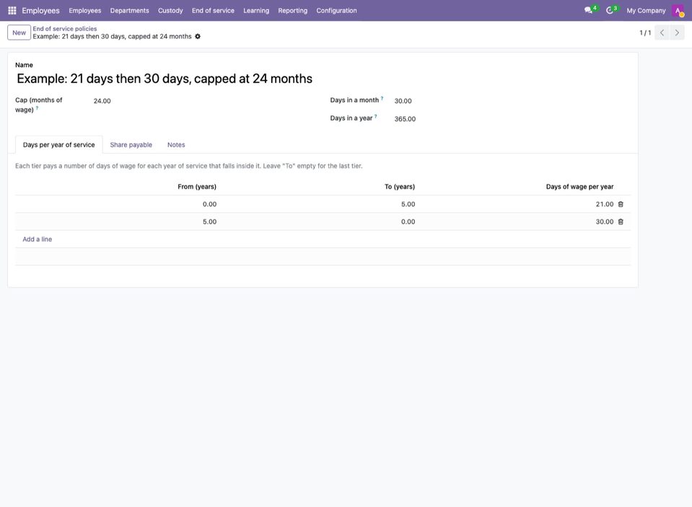Switch to the Notes tab
This screenshot has width=692, height=507.
176,145
